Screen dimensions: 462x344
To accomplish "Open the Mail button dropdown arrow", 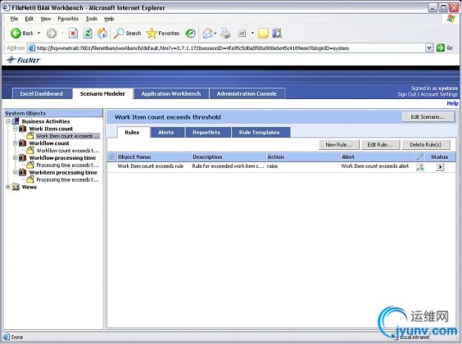I will pos(215,34).
